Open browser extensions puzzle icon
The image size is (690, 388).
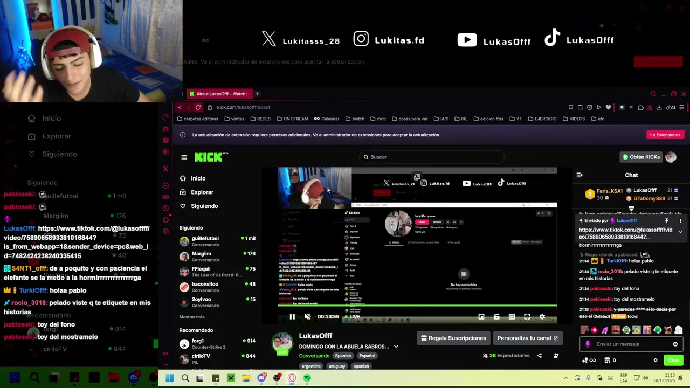pos(640,107)
